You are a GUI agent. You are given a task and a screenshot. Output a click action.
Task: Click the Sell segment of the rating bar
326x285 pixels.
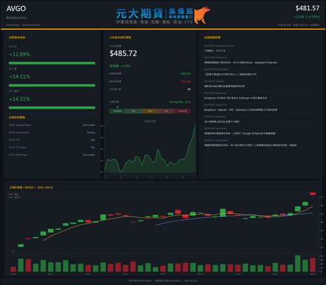point(166,111)
